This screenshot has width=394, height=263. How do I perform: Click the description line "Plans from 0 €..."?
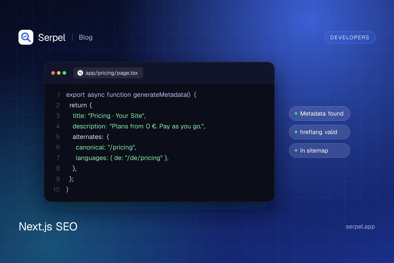point(139,126)
